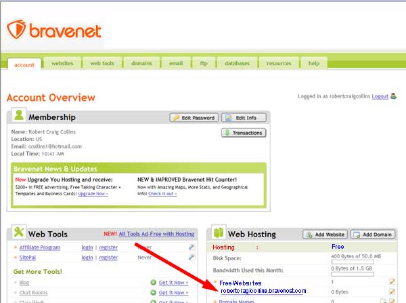This screenshot has width=406, height=303.
Task: Click the Blog tool link
Action: point(24,283)
